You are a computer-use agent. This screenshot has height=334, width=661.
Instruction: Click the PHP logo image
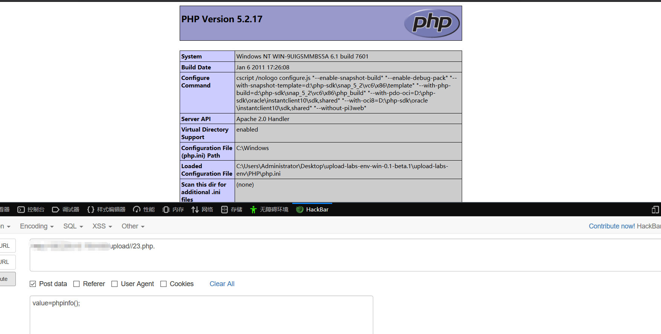click(432, 23)
